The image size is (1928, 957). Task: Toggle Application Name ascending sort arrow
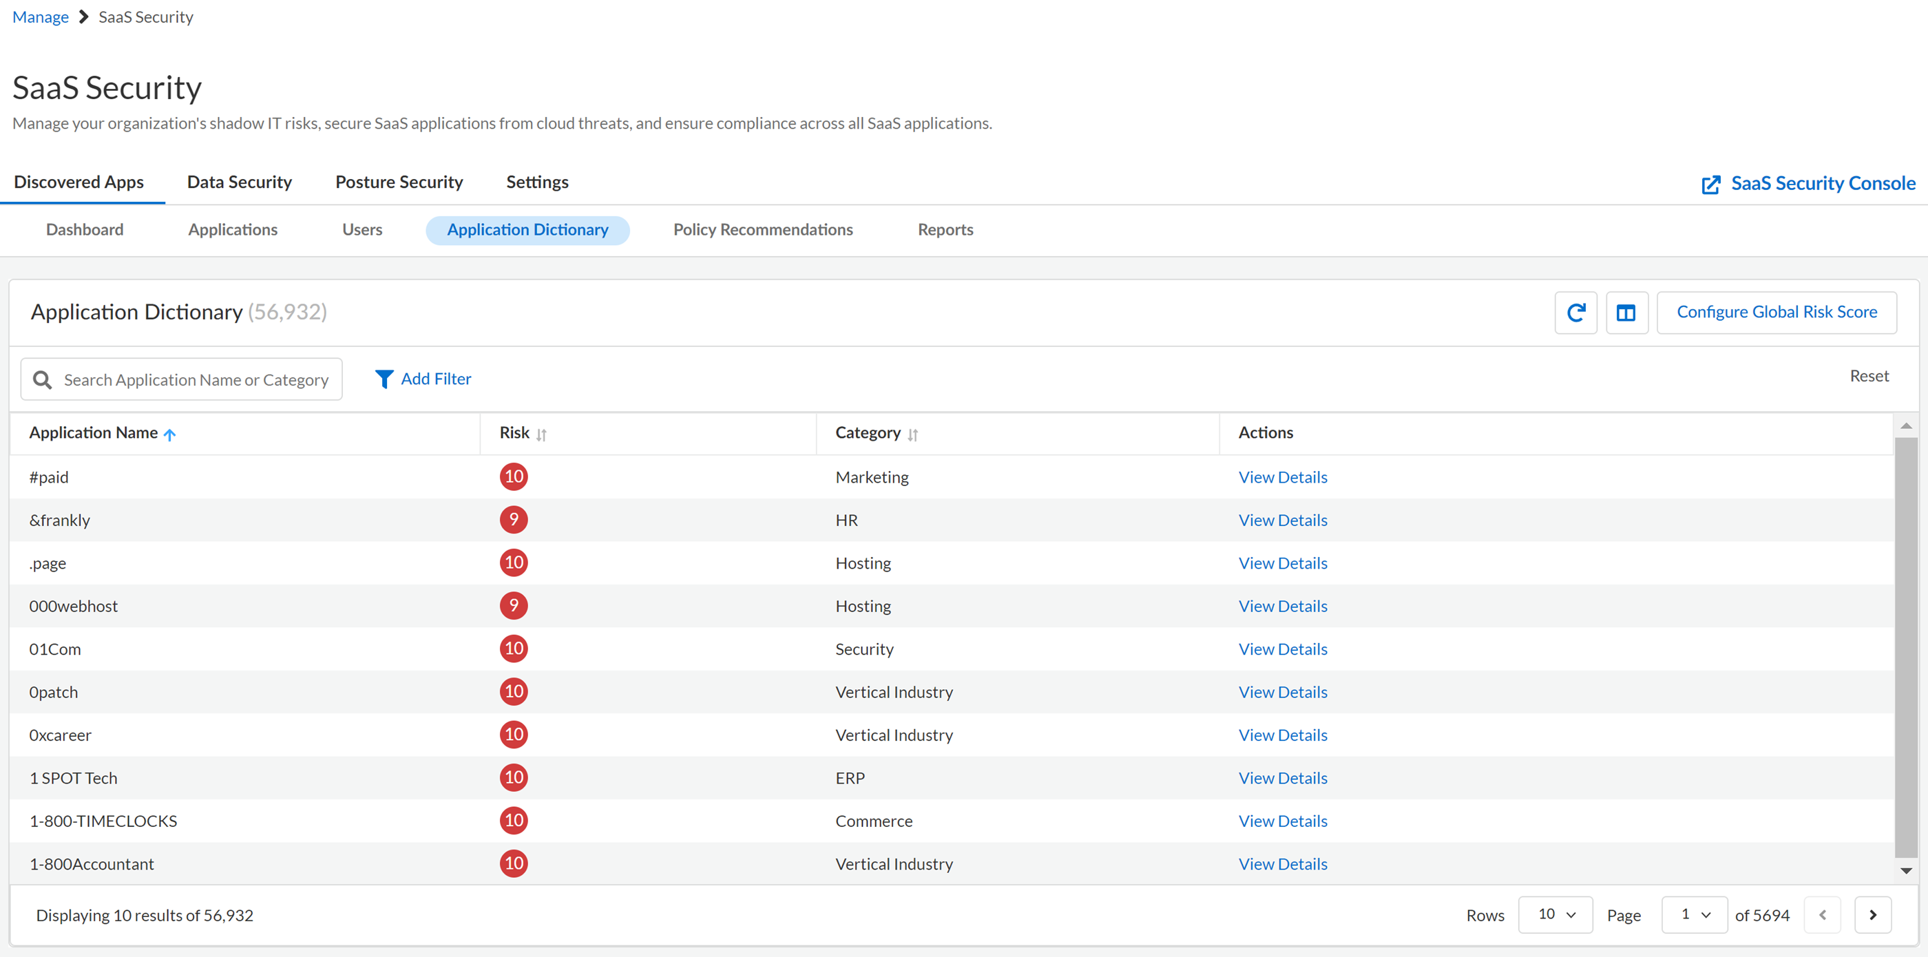pyautogui.click(x=170, y=434)
